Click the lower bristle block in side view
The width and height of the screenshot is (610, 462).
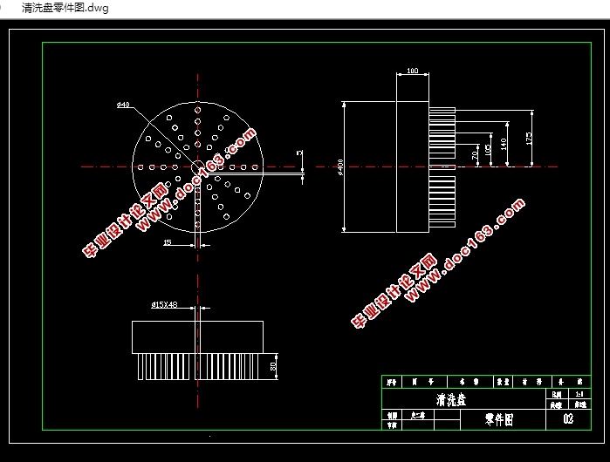click(x=442, y=202)
